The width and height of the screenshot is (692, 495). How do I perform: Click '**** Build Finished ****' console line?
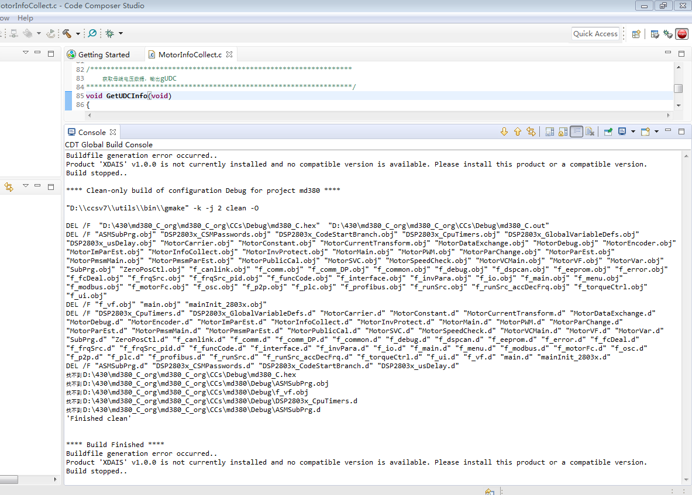[115, 444]
